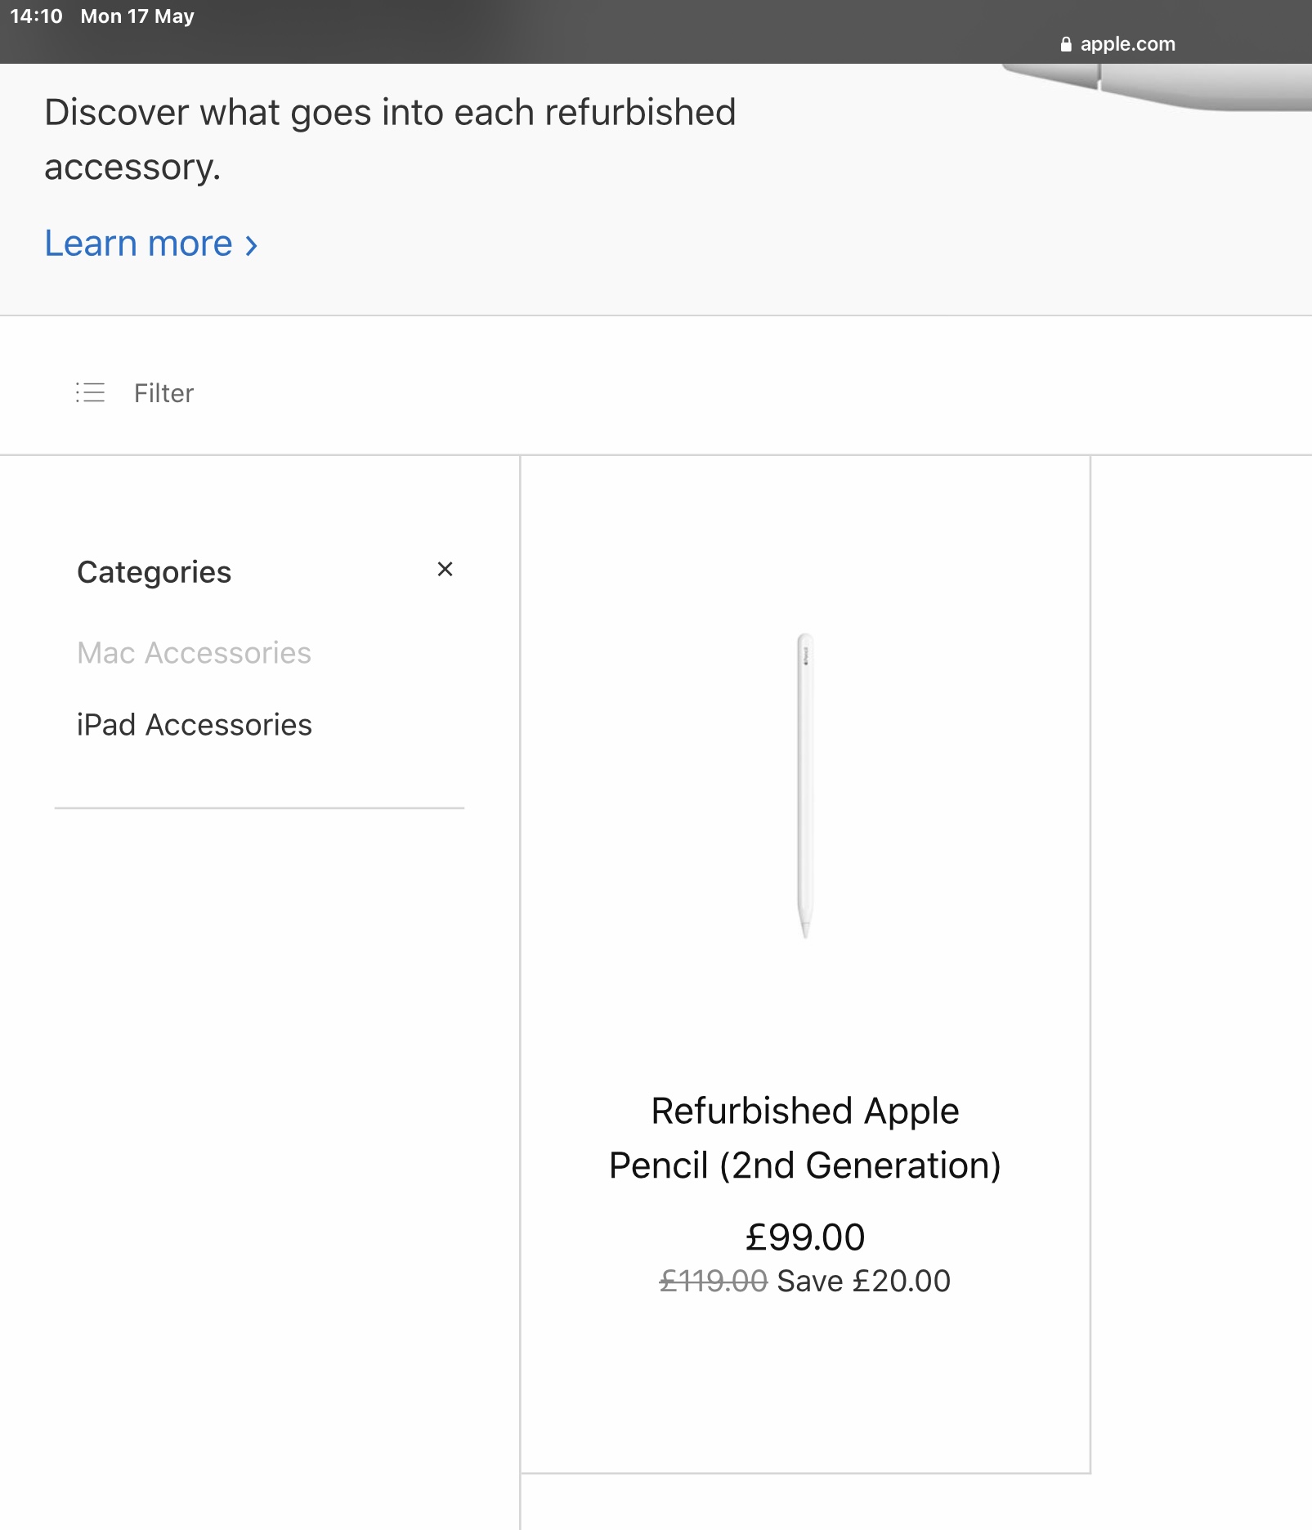The width and height of the screenshot is (1312, 1530).
Task: Open the Learn more link
Action: coord(139,244)
